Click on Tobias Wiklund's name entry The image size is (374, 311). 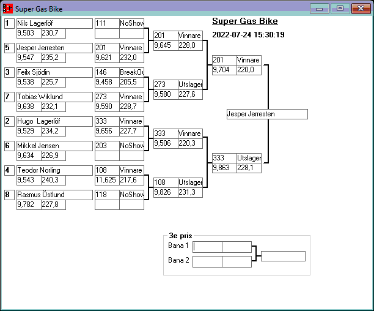coord(40,97)
